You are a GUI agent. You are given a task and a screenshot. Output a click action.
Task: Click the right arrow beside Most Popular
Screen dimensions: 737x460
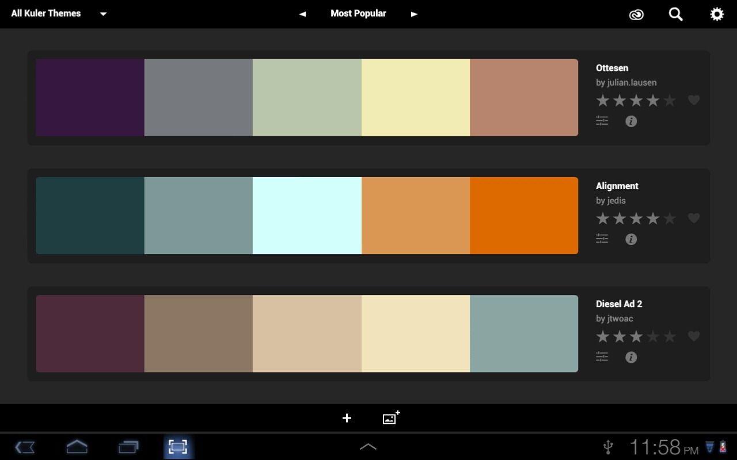[x=414, y=13]
